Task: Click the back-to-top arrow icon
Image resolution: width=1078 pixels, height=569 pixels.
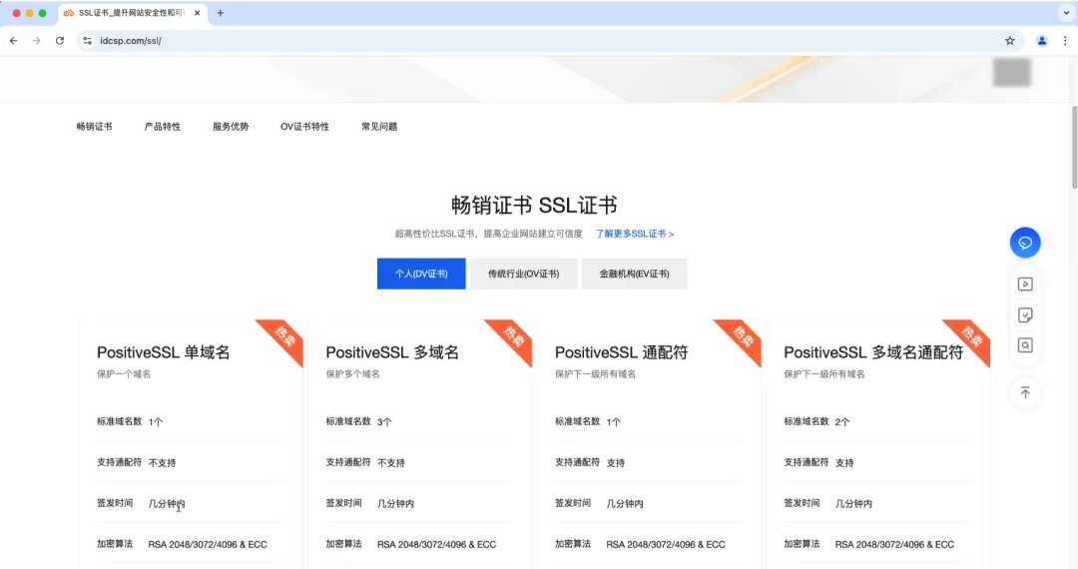Action: (x=1025, y=393)
